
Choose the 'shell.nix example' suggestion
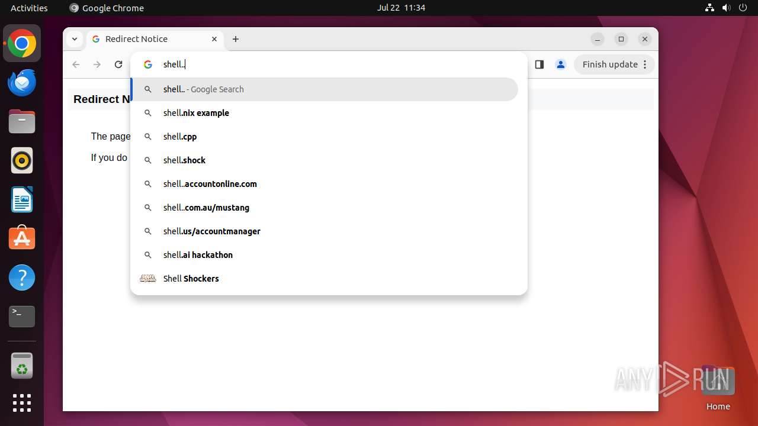(325, 113)
